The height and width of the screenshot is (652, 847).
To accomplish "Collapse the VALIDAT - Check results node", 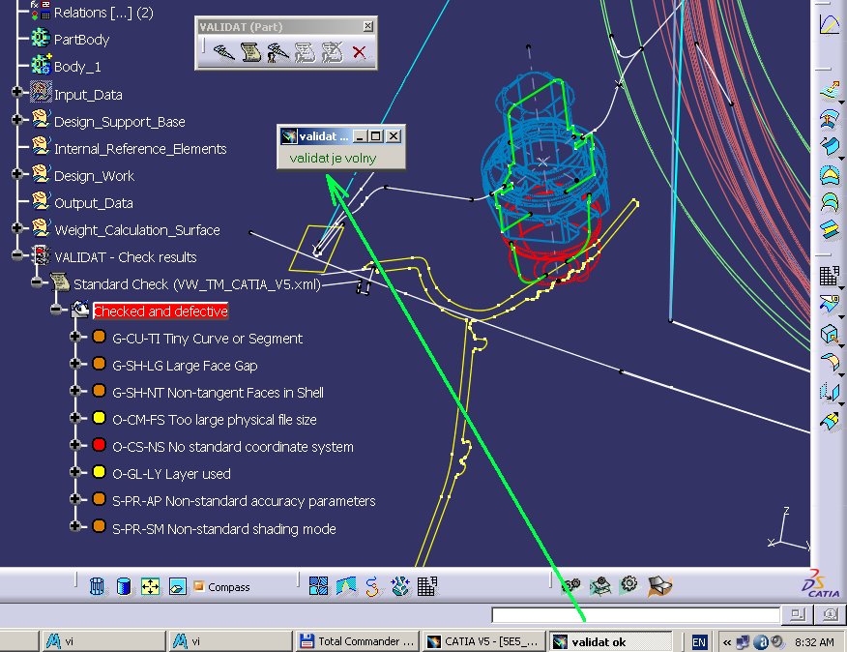I will [x=16, y=254].
